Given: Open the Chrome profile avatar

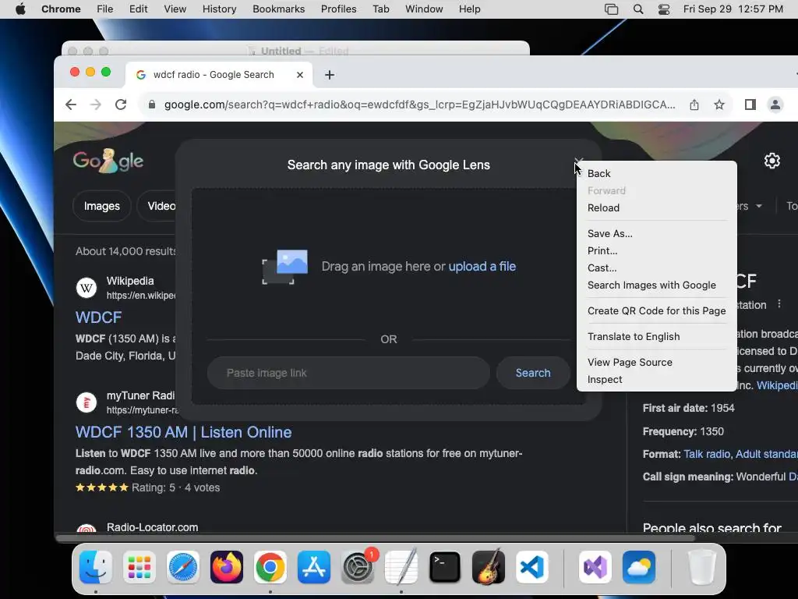Looking at the screenshot, I should click(x=775, y=105).
